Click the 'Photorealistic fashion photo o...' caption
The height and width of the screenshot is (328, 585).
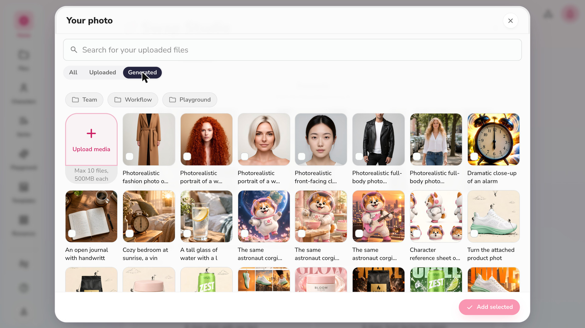tap(145, 177)
